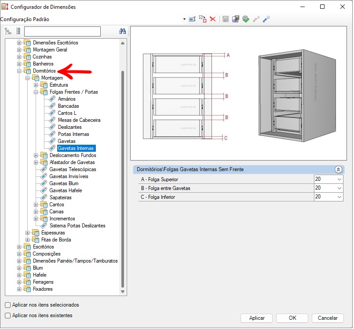
Task: Collapse the Folgas Frentes / Portas node
Action: pos(36,92)
